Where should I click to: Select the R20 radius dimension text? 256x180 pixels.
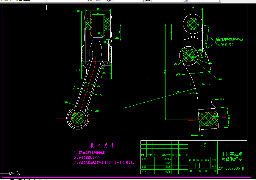coord(210,63)
